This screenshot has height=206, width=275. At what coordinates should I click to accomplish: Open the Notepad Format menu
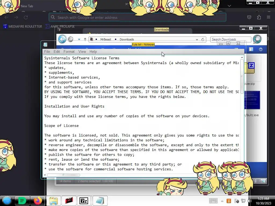pos(69,51)
